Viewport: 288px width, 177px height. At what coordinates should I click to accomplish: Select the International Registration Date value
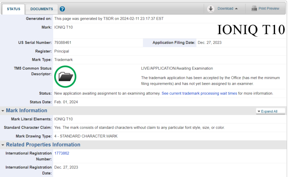[x=66, y=167]
